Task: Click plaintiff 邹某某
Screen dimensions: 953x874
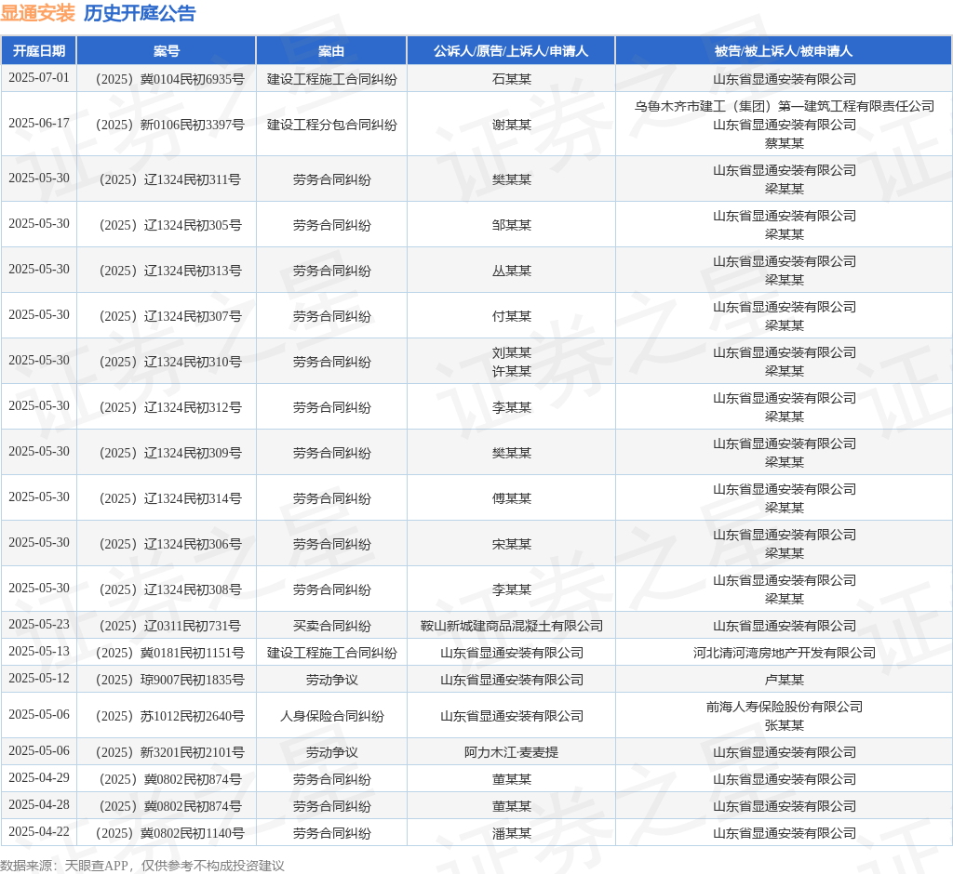Action: pyautogui.click(x=511, y=225)
